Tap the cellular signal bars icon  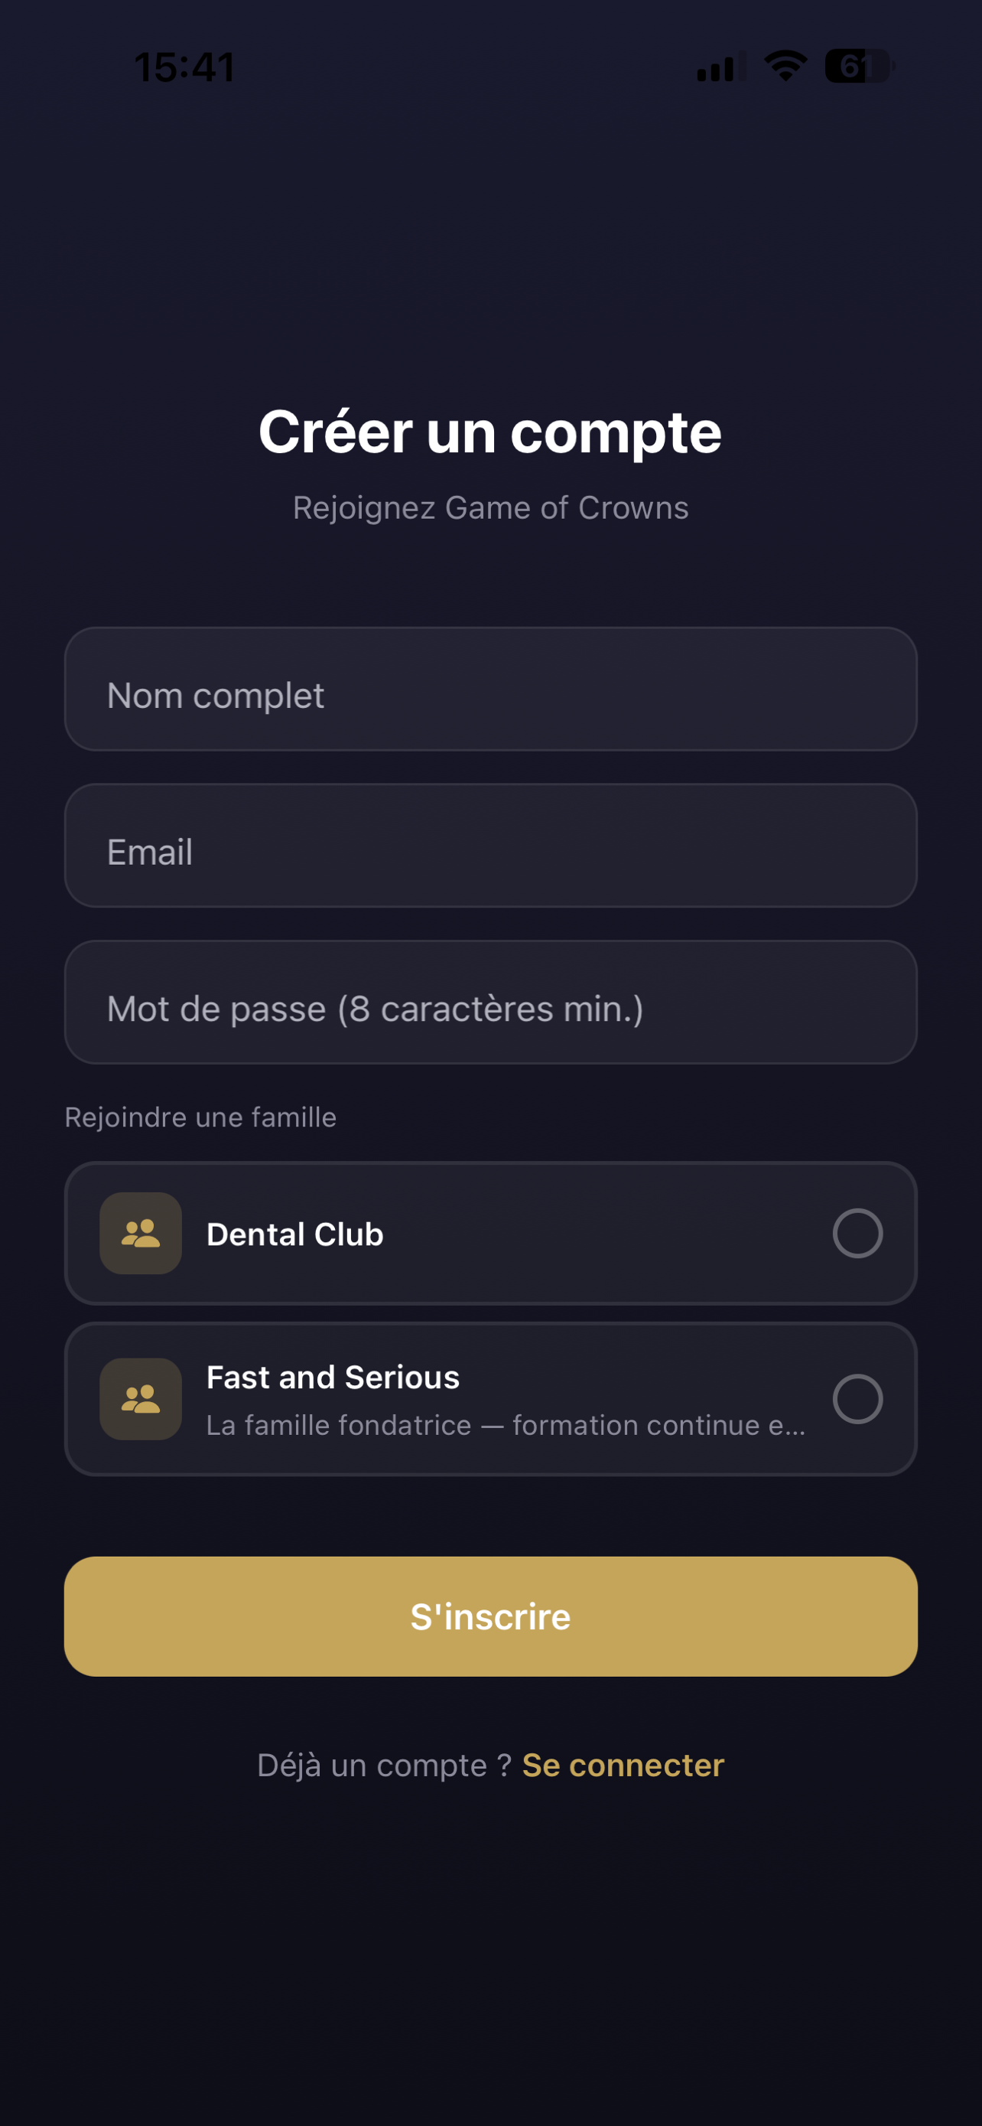[720, 67]
